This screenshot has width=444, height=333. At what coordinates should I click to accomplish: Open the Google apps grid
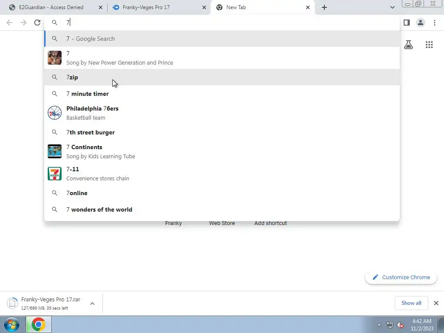point(429,45)
